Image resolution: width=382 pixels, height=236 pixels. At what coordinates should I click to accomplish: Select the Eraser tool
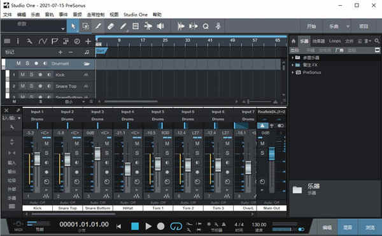point(111,26)
